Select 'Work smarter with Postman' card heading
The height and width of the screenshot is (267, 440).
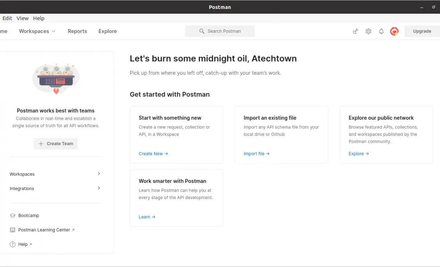coord(172,181)
